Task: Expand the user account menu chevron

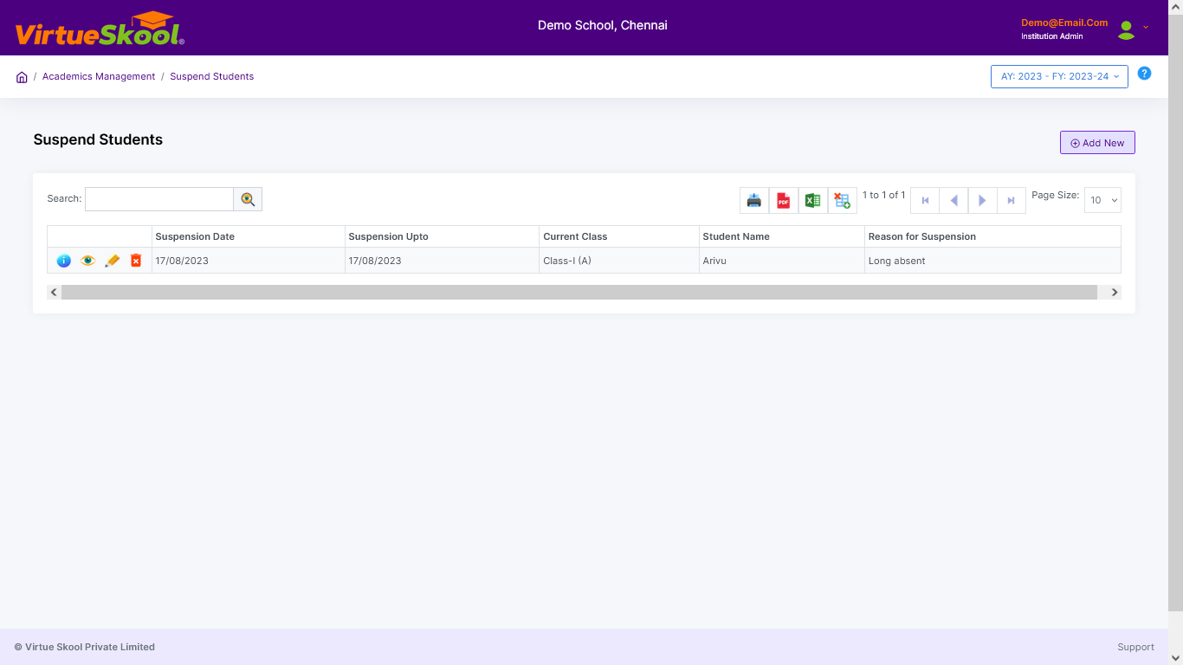Action: [x=1146, y=27]
